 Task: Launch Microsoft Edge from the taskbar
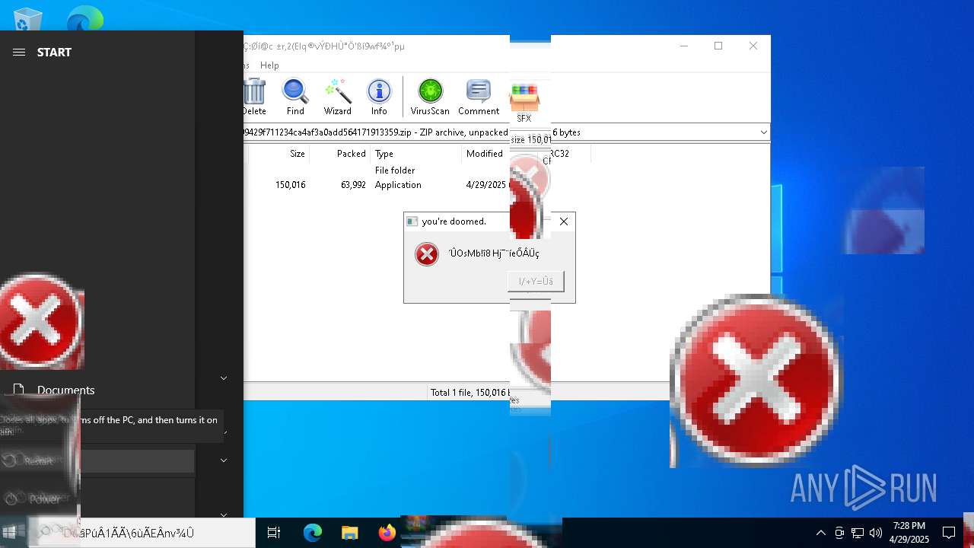[313, 534]
